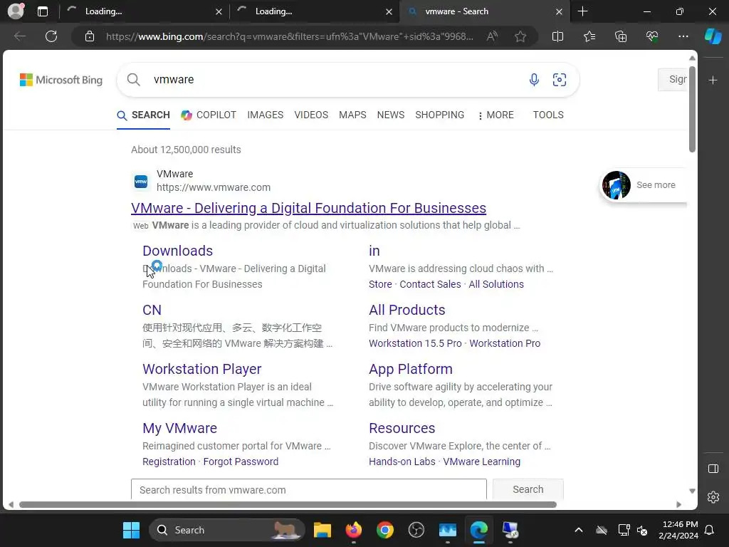Open the All Products sitelink
This screenshot has width=729, height=547.
click(407, 310)
